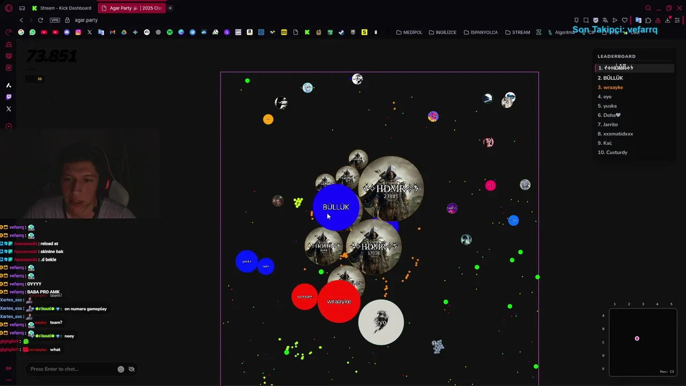
Task: Open the Google Drive bookmark
Action: pos(124,32)
